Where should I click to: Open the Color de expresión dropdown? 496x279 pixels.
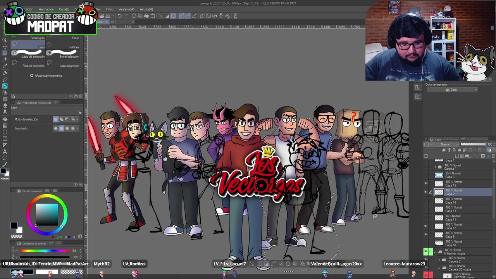click(453, 90)
